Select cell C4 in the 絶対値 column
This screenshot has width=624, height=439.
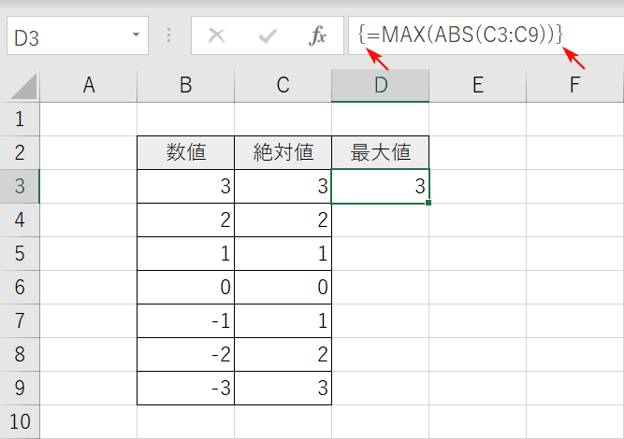(x=283, y=220)
